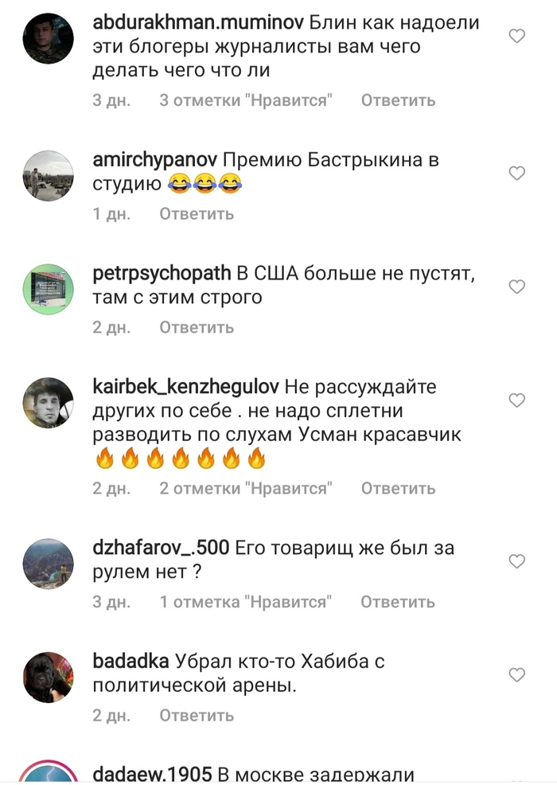Open the username kairbek_kenzhegulov
Screen dimensions: 557x785
tap(186, 387)
